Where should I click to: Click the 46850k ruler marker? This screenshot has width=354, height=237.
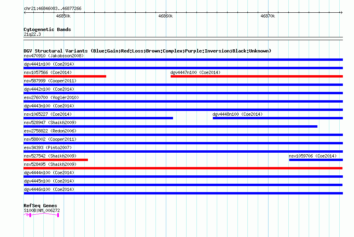tap(63, 16)
